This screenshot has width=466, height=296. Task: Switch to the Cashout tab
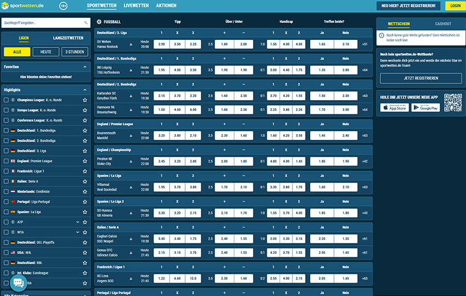[x=443, y=24]
